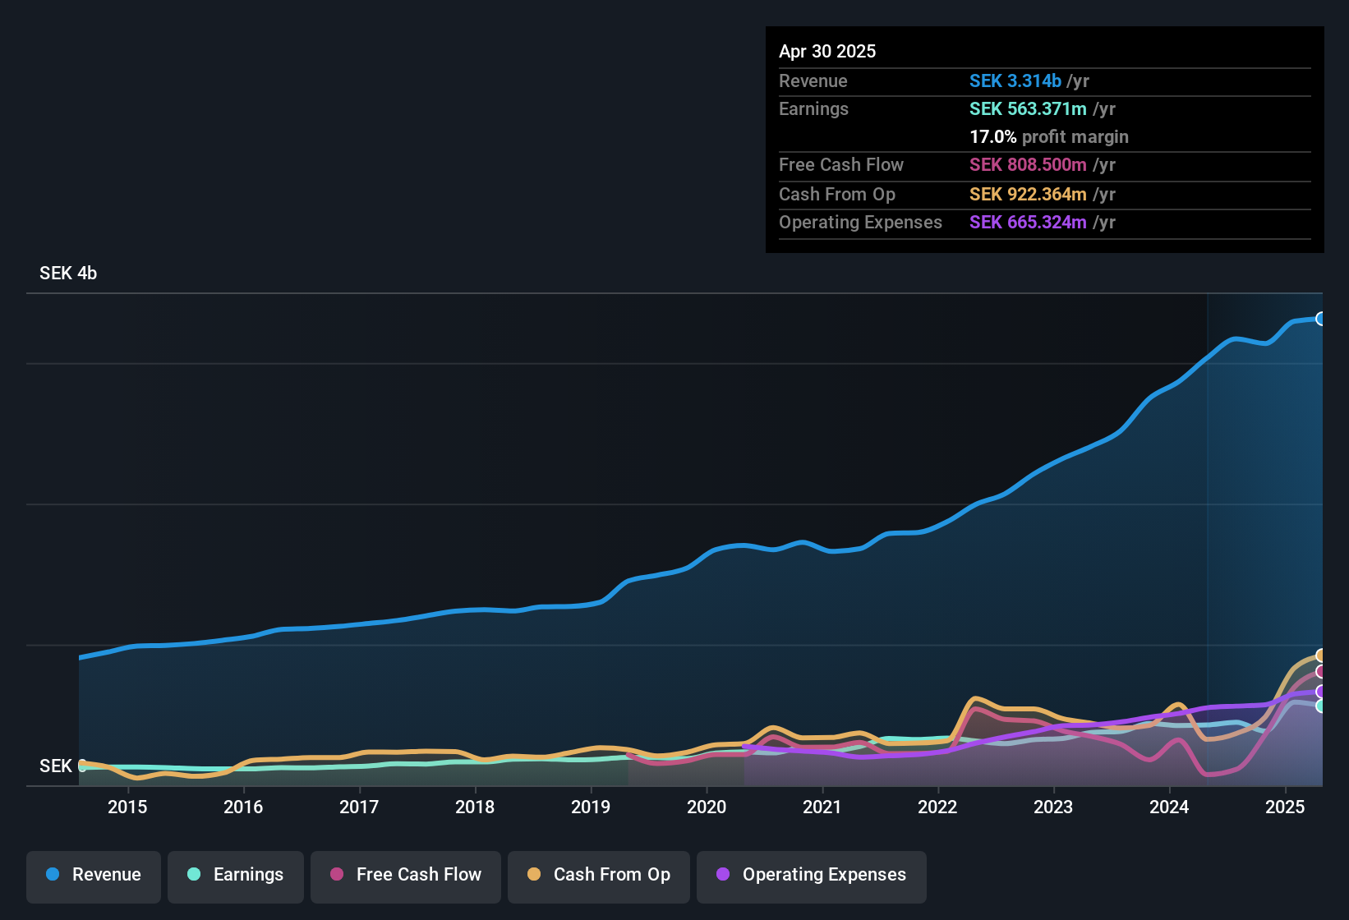Click the SEK 922.364m cash from op value
1349x920 pixels.
pos(1028,195)
